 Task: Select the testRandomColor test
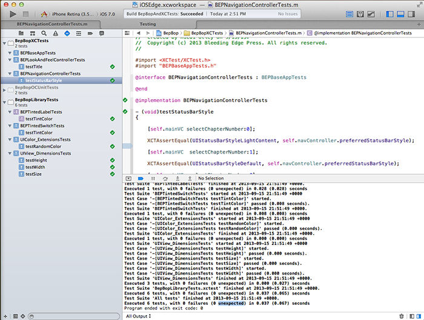pos(43,146)
